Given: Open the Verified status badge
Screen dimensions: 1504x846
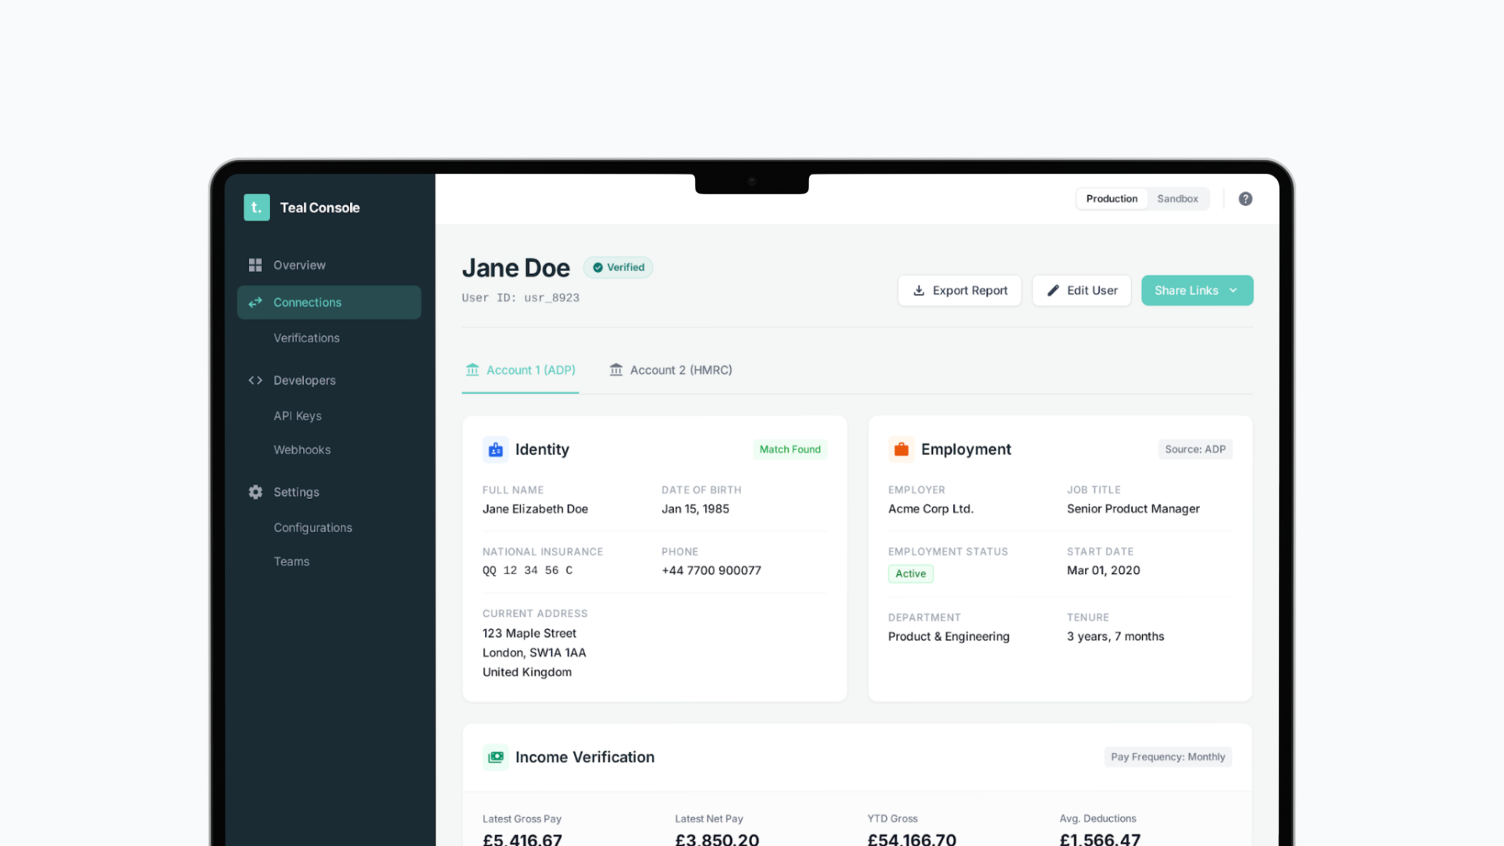Looking at the screenshot, I should 618,267.
